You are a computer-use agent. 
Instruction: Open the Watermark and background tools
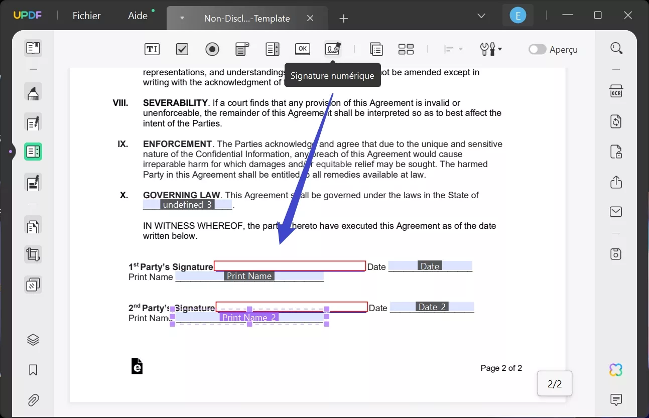(x=33, y=285)
